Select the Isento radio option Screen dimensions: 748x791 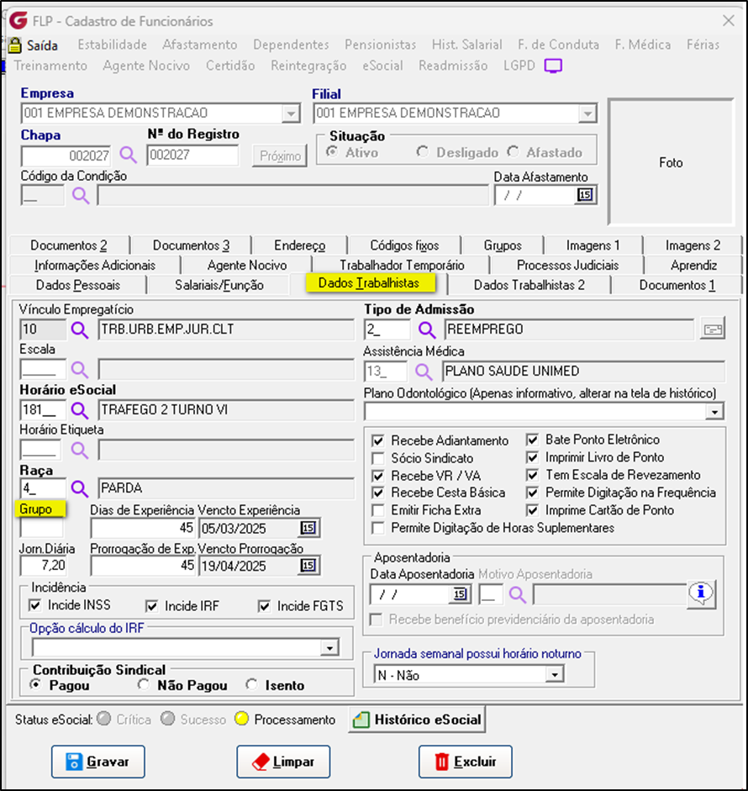tap(251, 685)
